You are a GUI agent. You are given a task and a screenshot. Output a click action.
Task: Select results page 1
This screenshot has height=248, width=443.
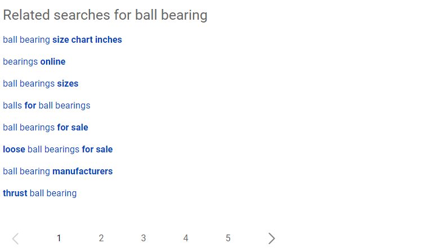(x=59, y=238)
